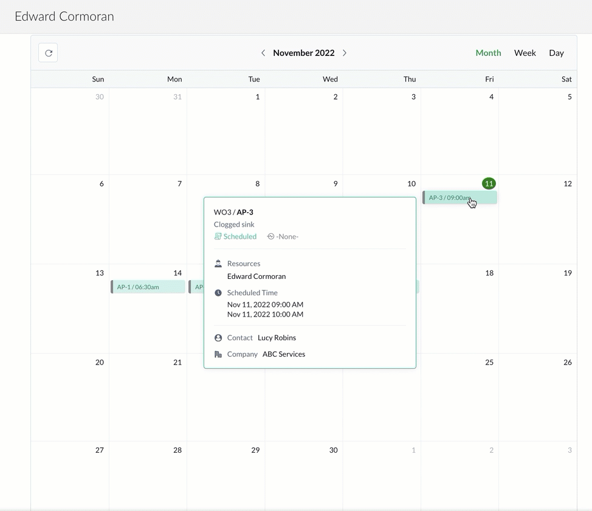Click the WO3 / AP-3 popup title
The width and height of the screenshot is (592, 511).
[x=233, y=212]
